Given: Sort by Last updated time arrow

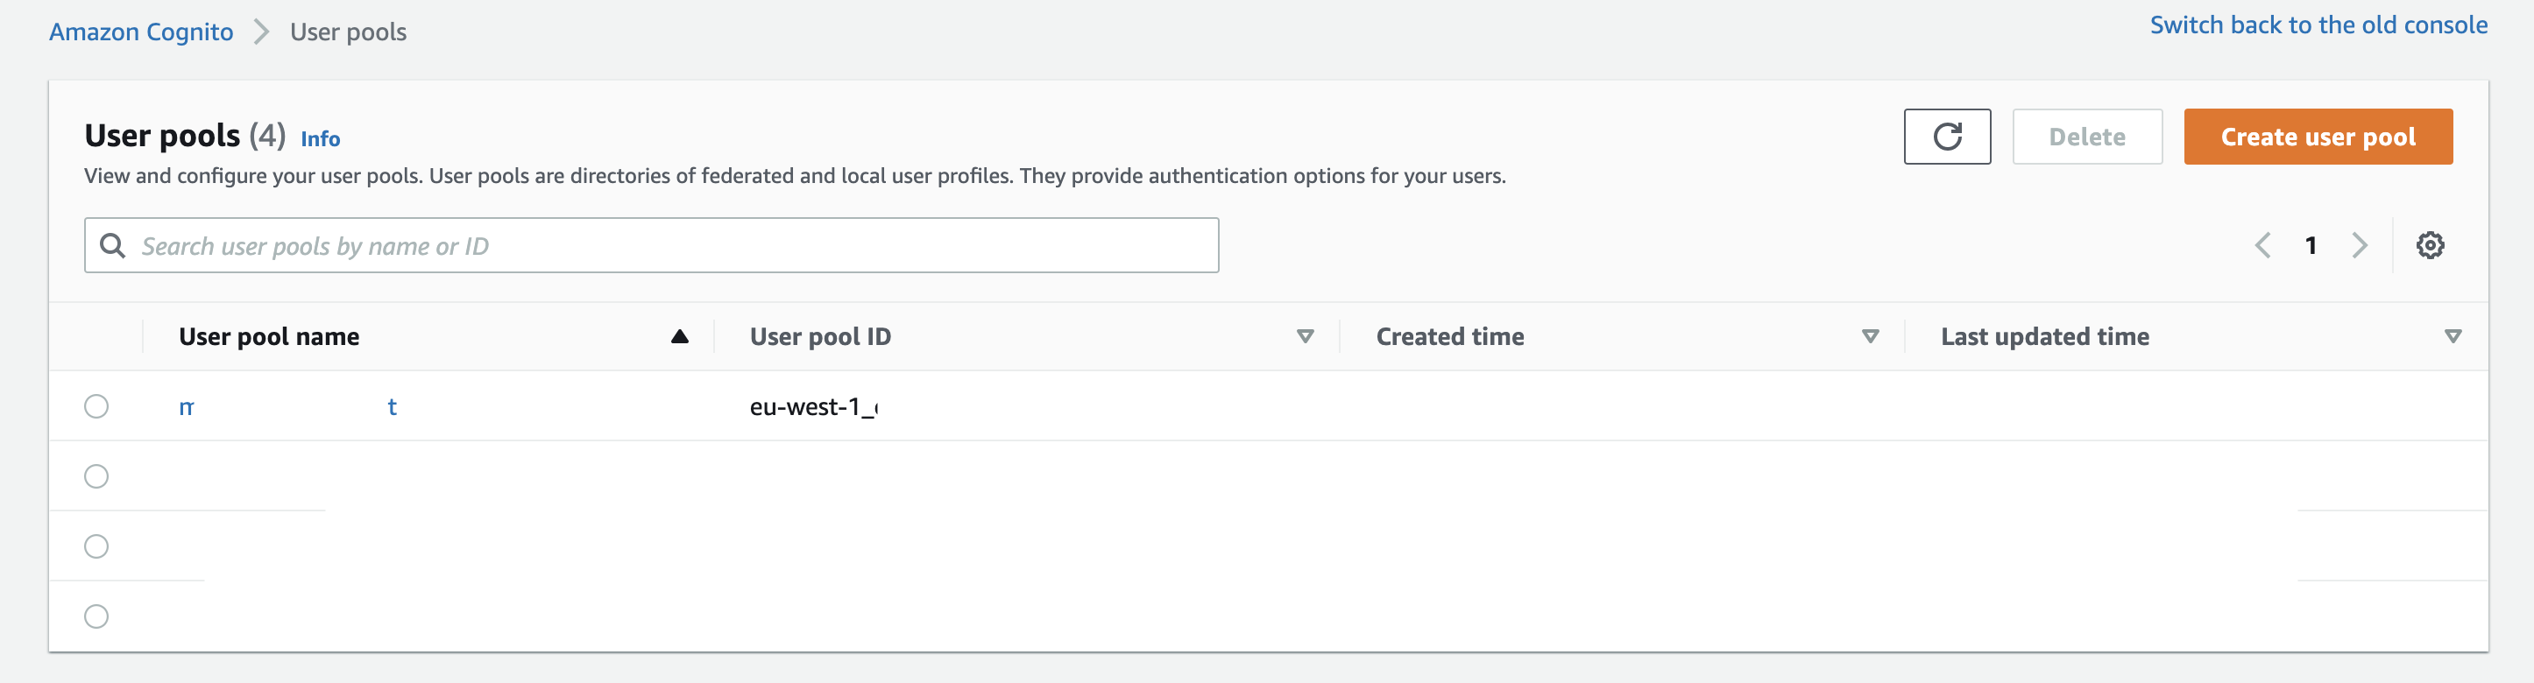Looking at the screenshot, I should click(x=2453, y=336).
